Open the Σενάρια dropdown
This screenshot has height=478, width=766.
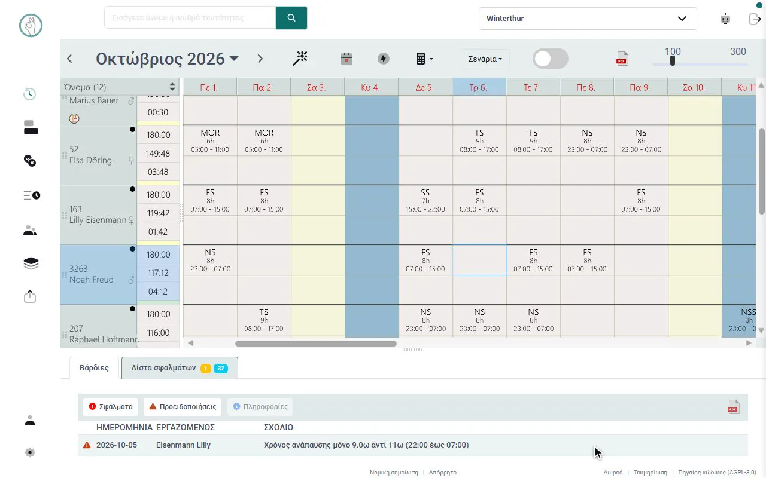pos(485,59)
